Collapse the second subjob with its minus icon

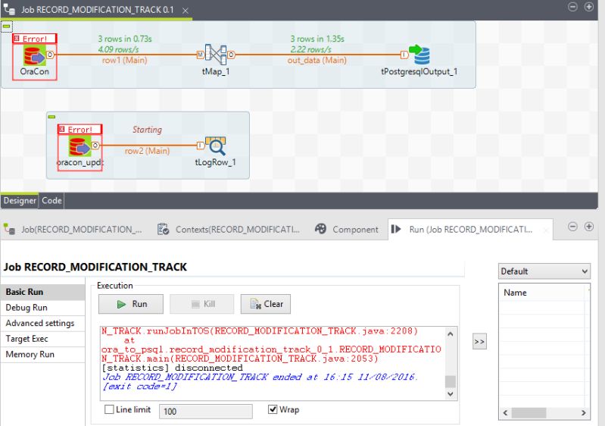[51, 117]
